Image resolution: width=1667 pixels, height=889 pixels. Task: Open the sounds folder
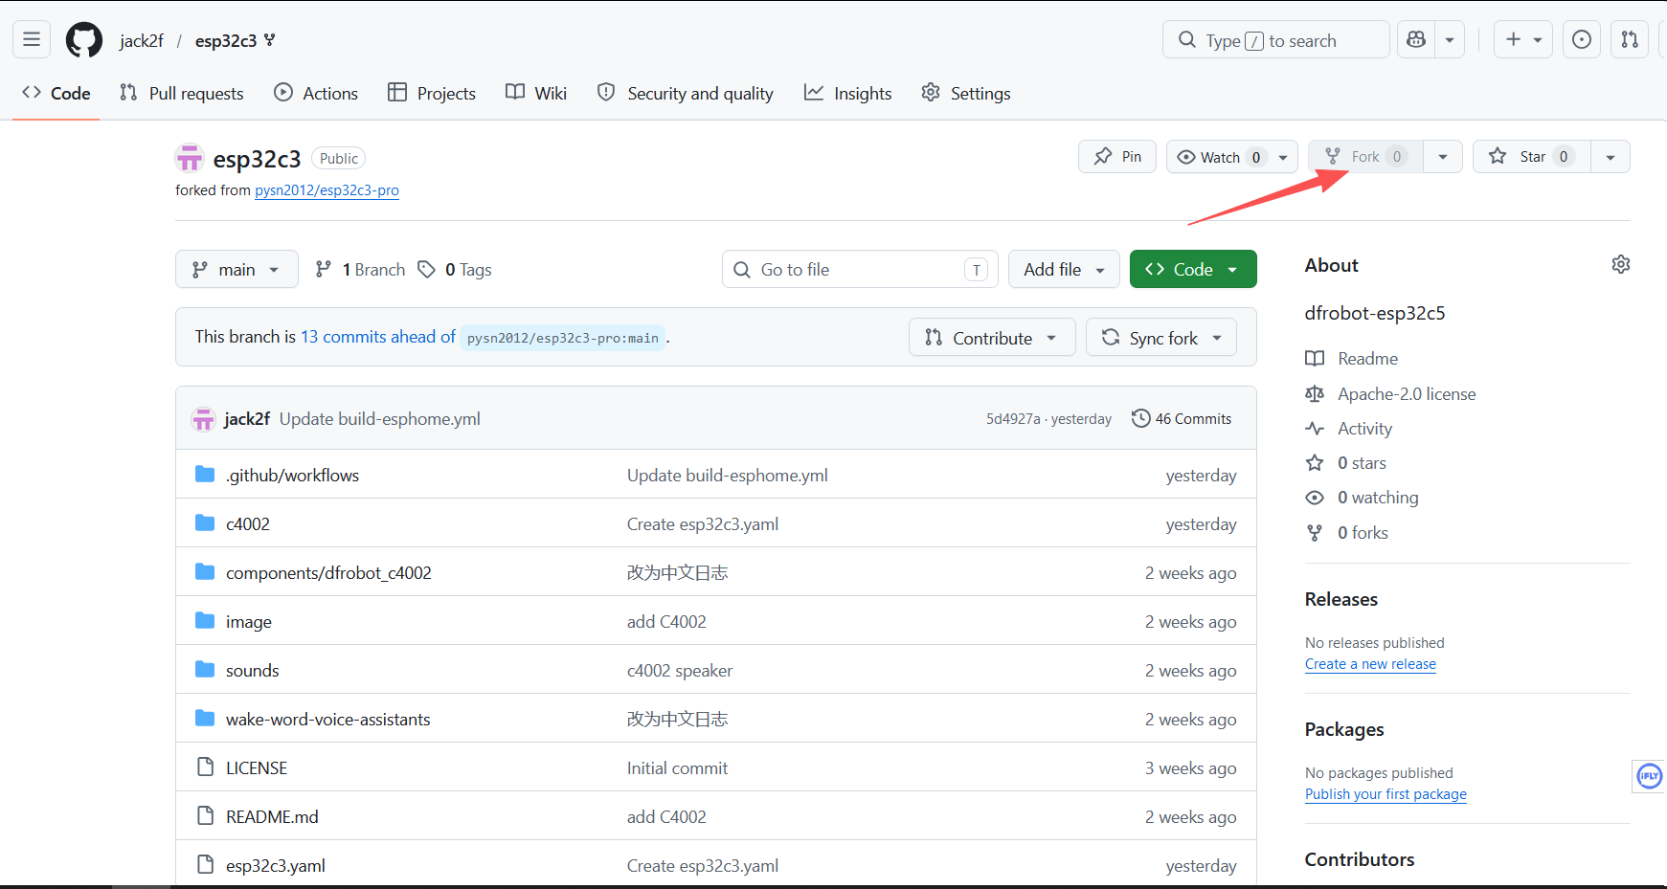pos(253,671)
